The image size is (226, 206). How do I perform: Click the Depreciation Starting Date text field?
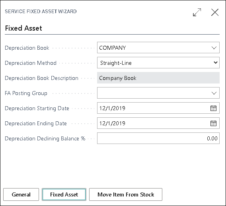[154, 108]
